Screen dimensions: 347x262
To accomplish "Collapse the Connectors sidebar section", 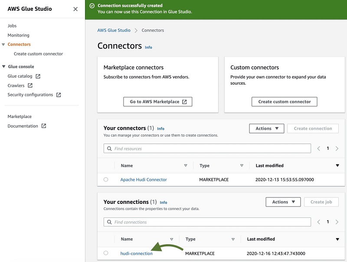I will [x=3, y=45].
